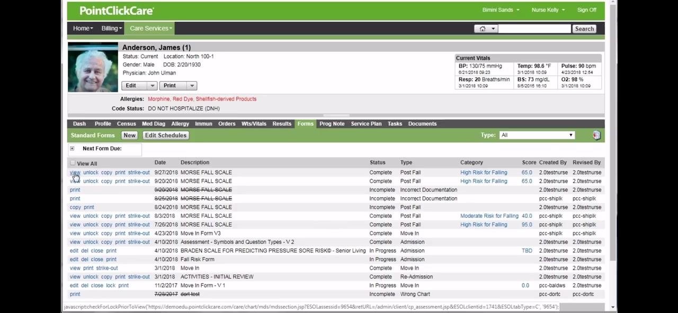
Task: Click the Edit resident button
Action: click(131, 86)
